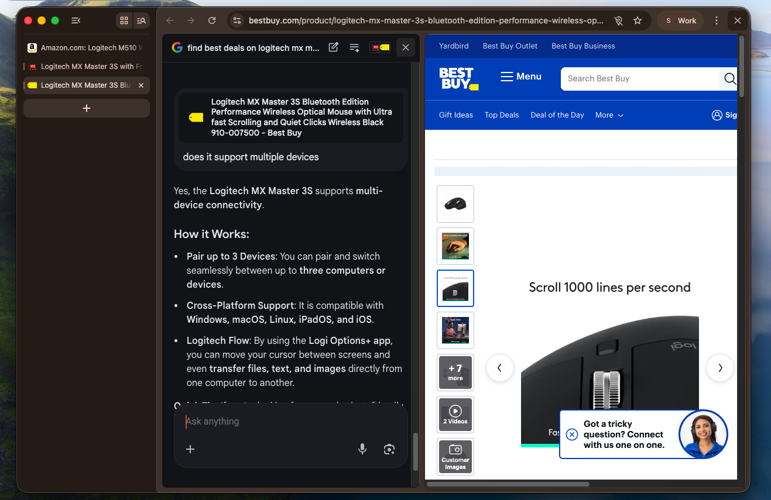This screenshot has height=500, width=771.
Task: Reload the Best Buy page
Action: click(x=212, y=20)
